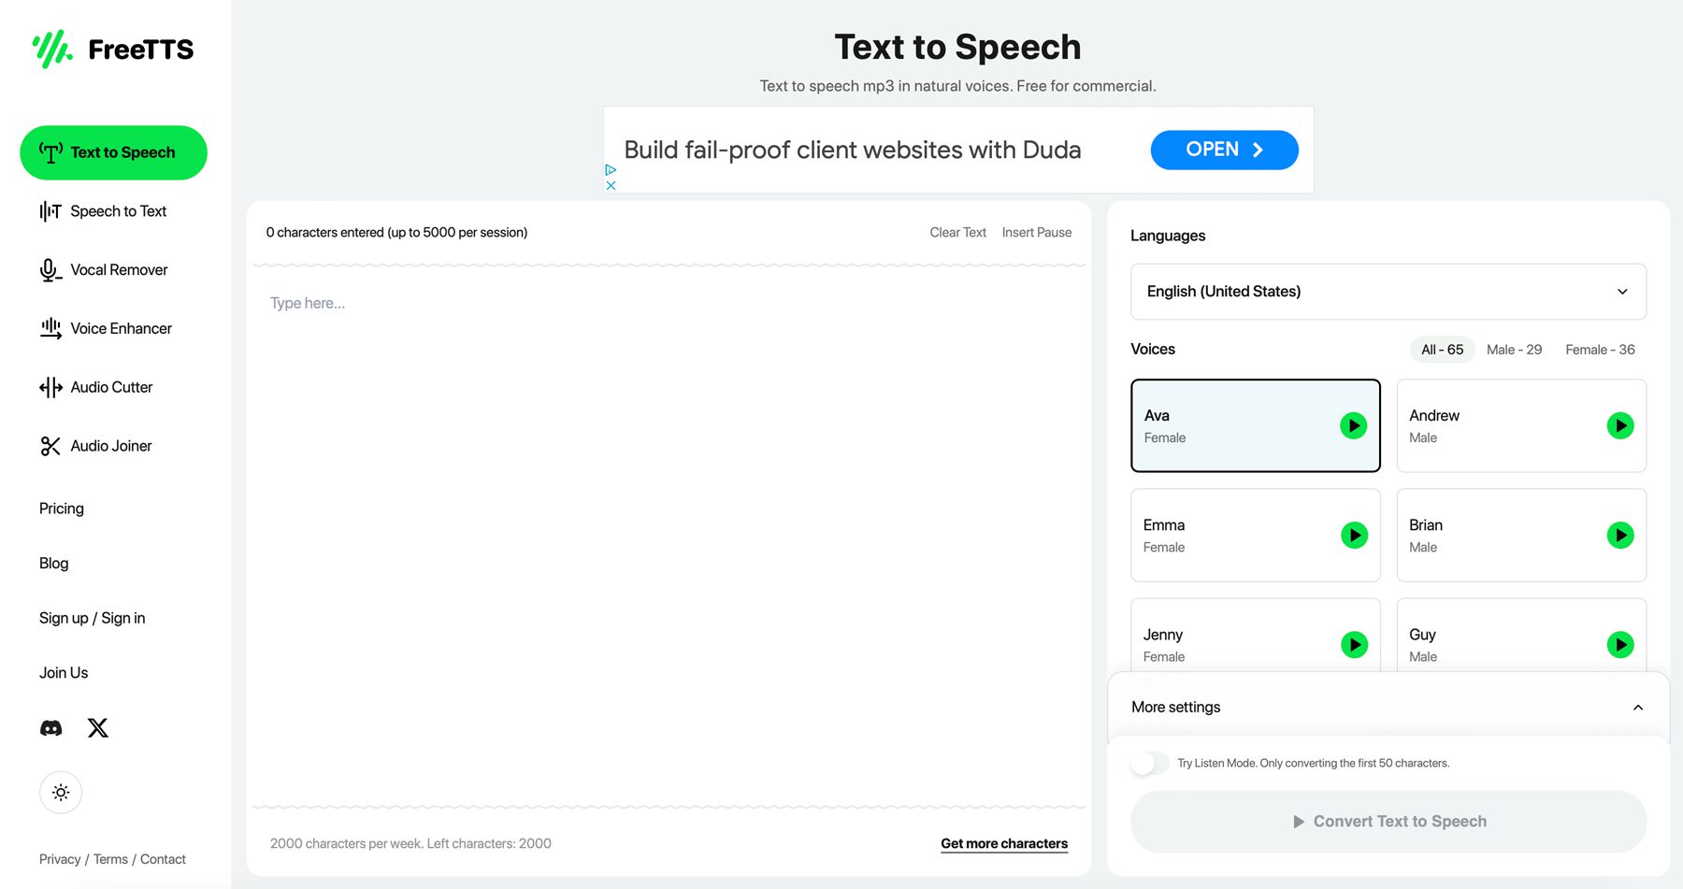1683x889 pixels.
Task: Open the Get more characters link
Action: pyautogui.click(x=1003, y=843)
